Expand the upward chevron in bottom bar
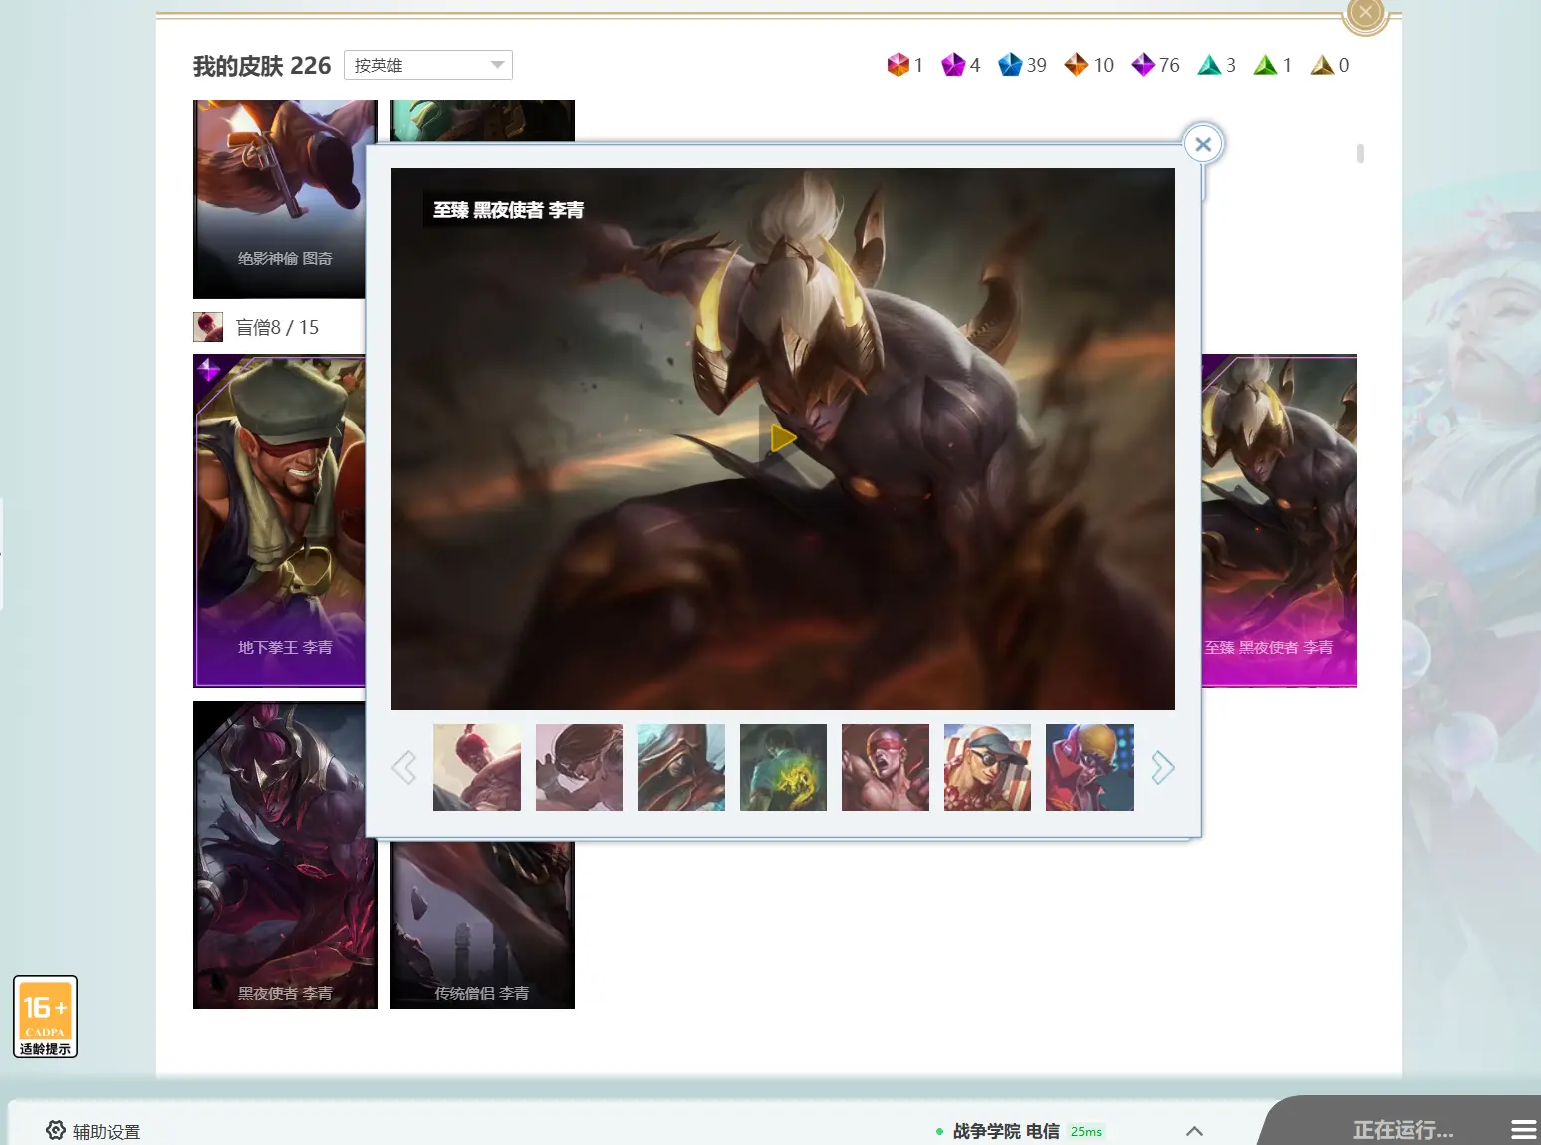 tap(1195, 1131)
